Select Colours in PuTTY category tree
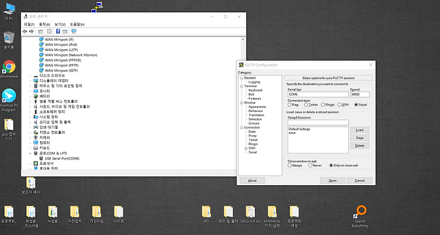This screenshot has width=440, height=235. tap(254, 123)
